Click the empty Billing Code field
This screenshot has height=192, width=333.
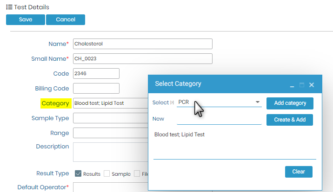tap(96, 88)
